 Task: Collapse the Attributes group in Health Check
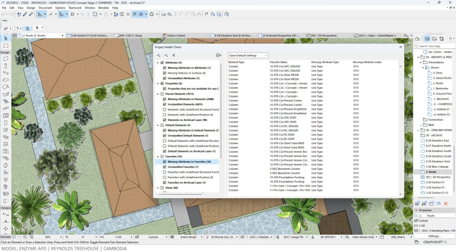pos(158,63)
